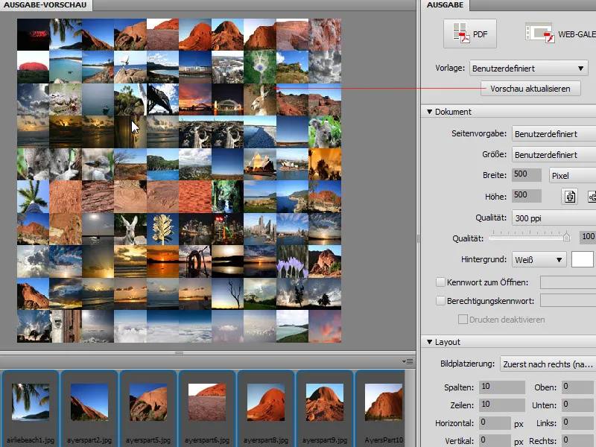
Task: Click the Zeilen input field
Action: [502, 405]
